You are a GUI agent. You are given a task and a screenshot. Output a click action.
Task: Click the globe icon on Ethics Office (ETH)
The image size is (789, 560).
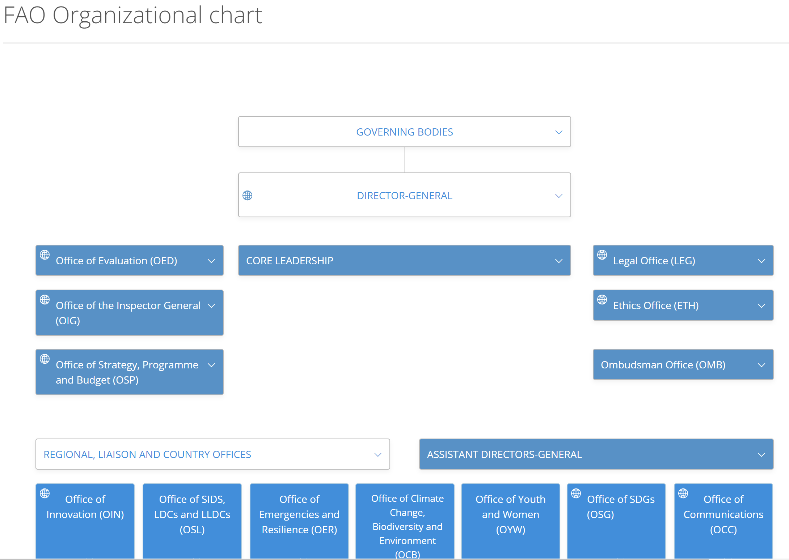click(x=602, y=300)
